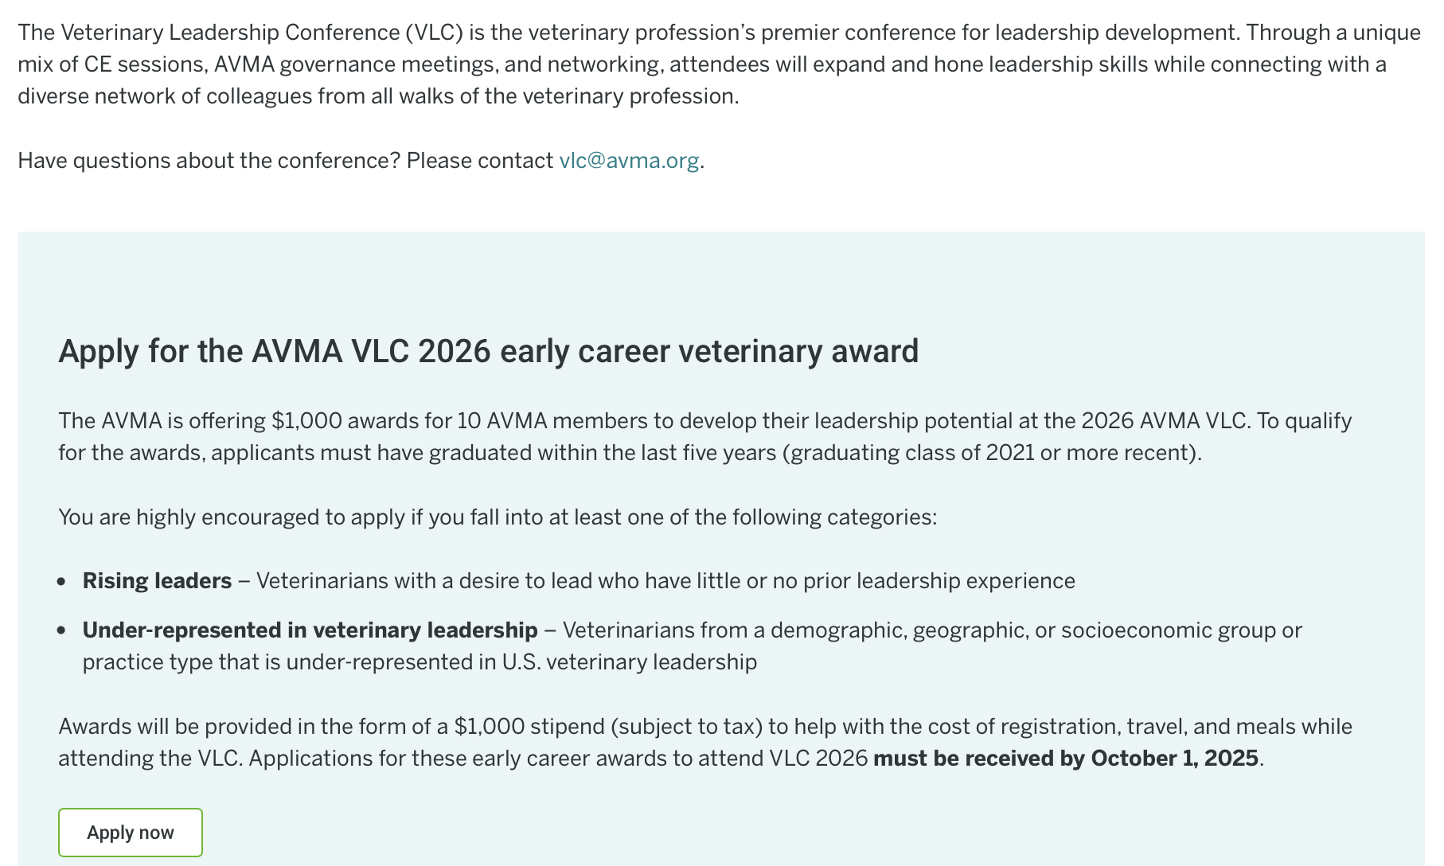
Task: Click the bold October 1, 2025 deadline text
Action: [x=1066, y=759]
